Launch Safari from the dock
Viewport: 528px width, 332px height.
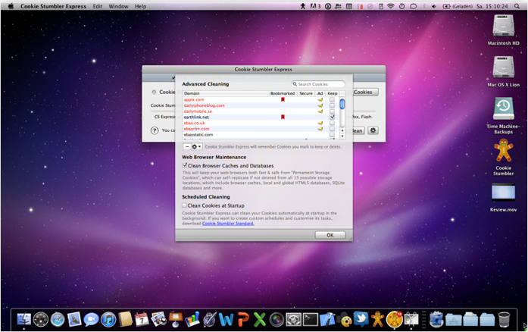pos(58,319)
